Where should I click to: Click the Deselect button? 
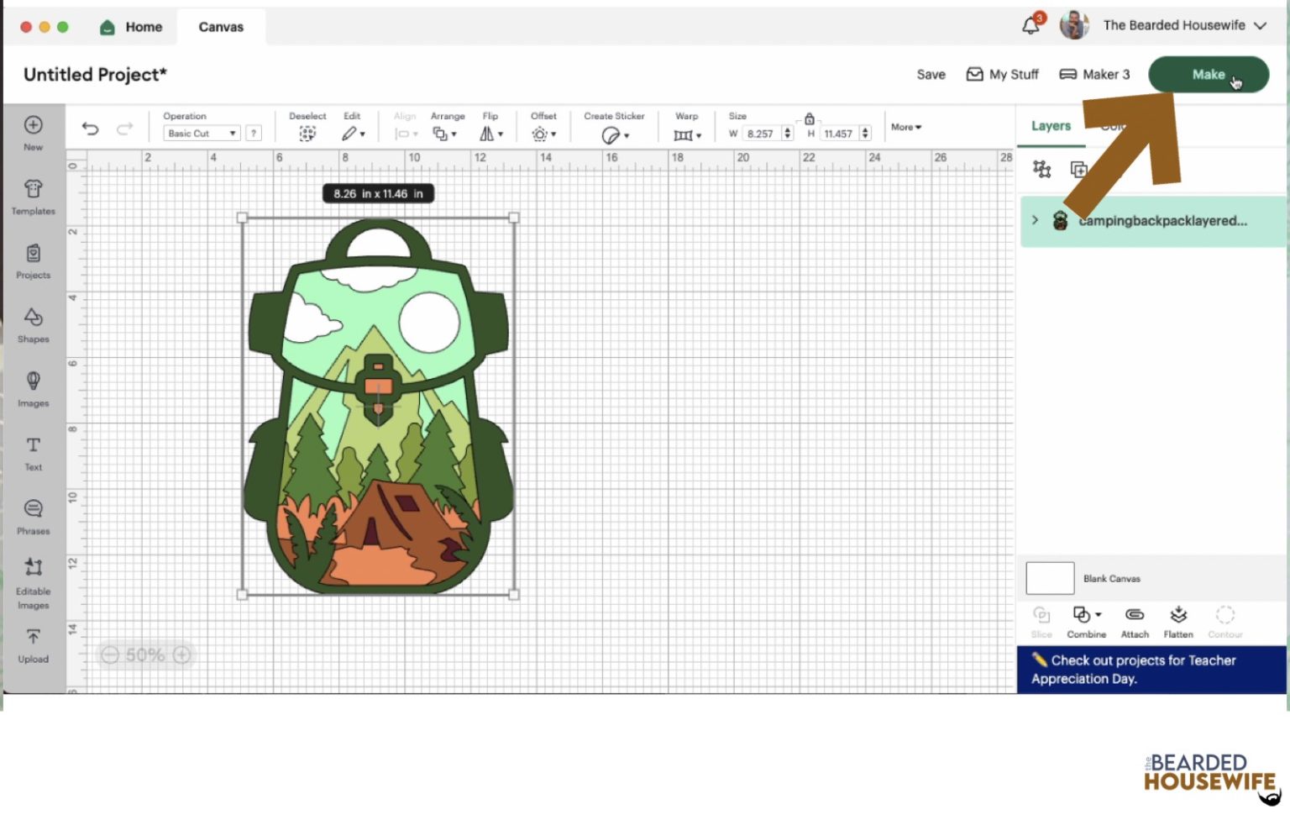point(307,127)
